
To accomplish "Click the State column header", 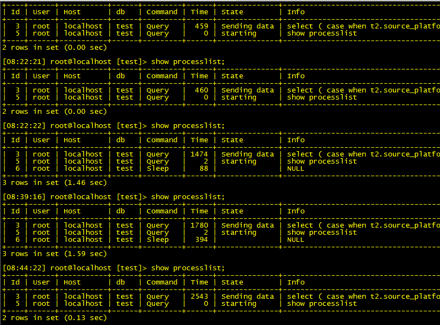I will (x=232, y=11).
